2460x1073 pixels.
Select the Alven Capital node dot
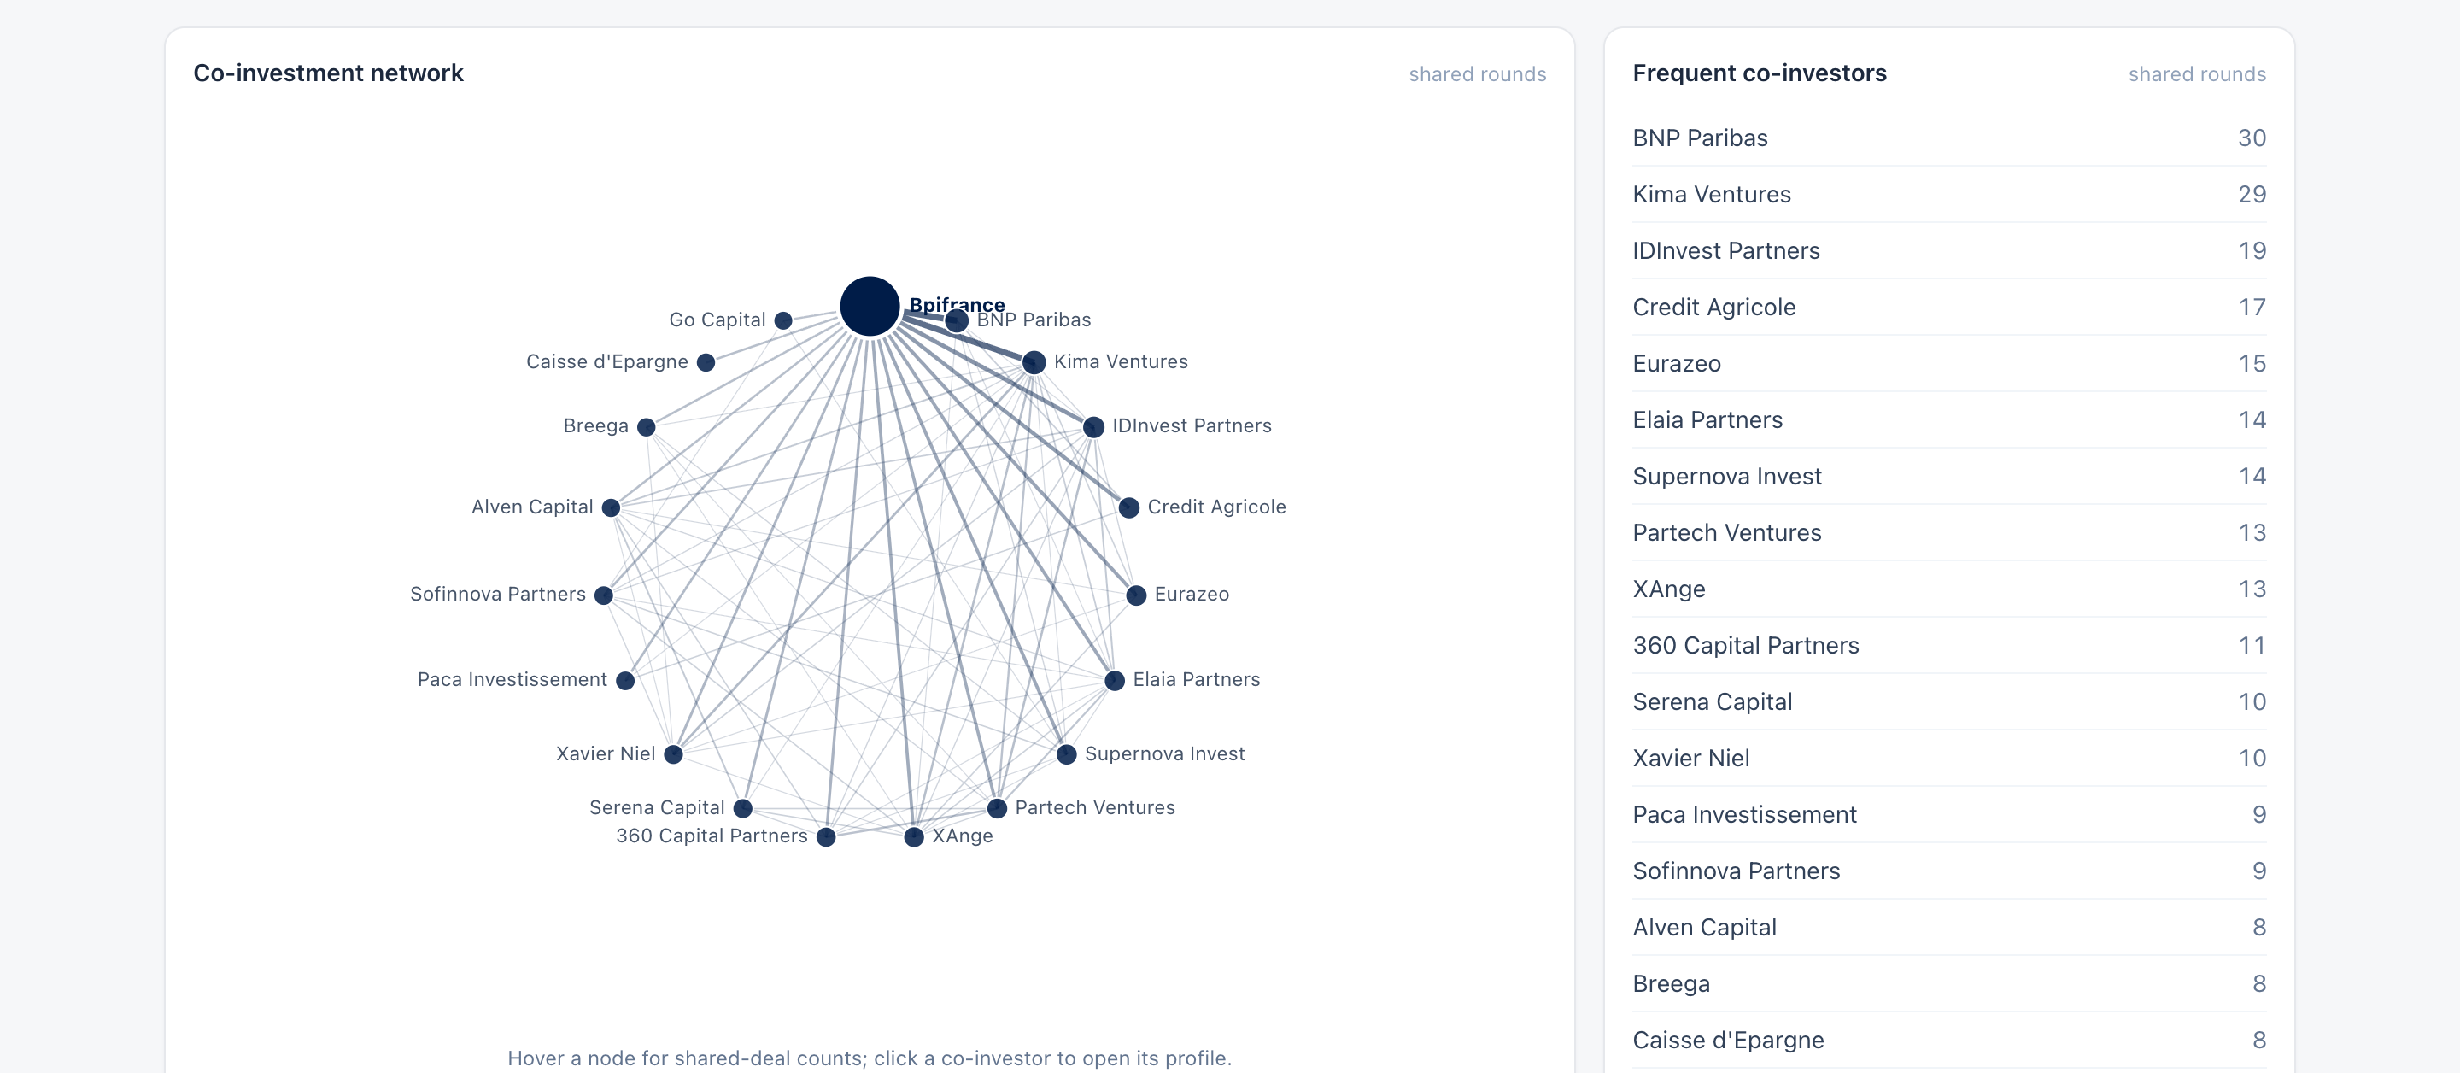(x=612, y=507)
